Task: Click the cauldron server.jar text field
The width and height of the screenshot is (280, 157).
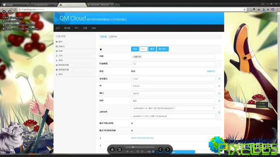Action: [173, 116]
